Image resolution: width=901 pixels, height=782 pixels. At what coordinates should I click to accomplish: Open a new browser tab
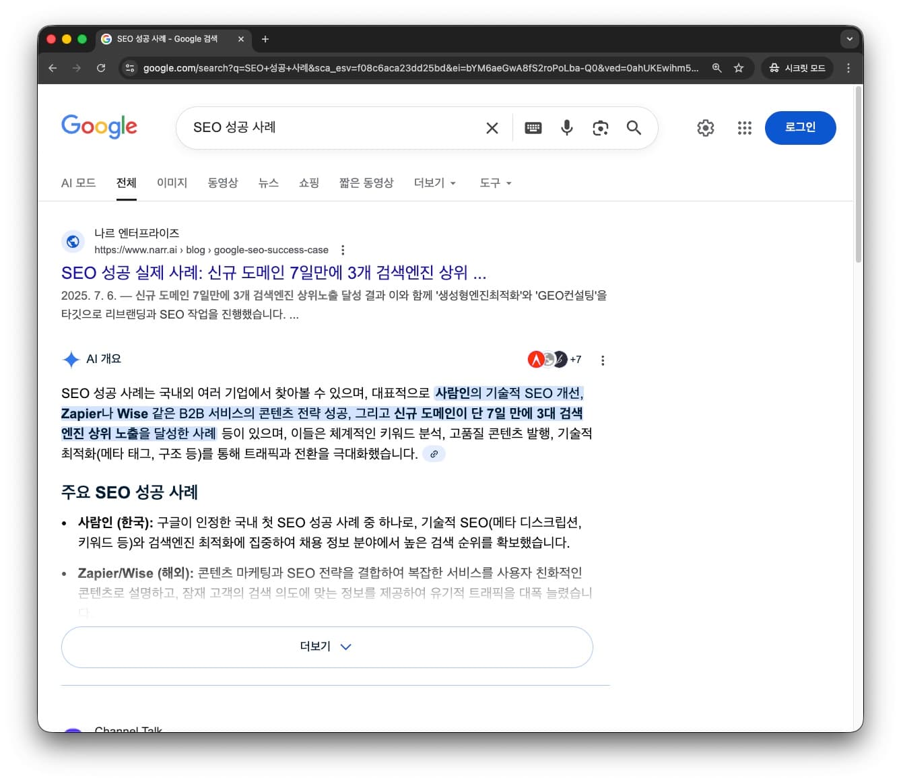(x=265, y=39)
